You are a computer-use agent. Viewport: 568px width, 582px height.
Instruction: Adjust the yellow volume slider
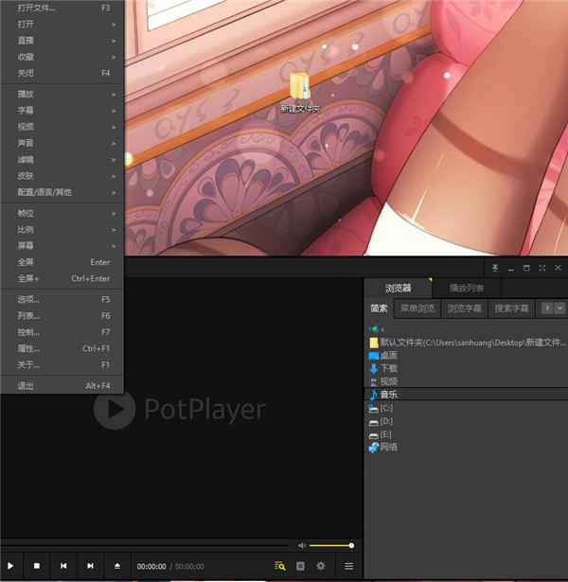tap(330, 546)
